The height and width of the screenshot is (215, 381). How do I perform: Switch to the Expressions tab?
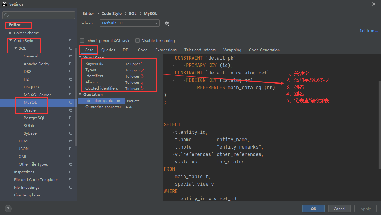[166, 50]
